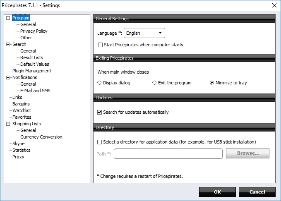Open the Privacy Policy settings page
The height and width of the screenshot is (201, 281).
coord(34,31)
